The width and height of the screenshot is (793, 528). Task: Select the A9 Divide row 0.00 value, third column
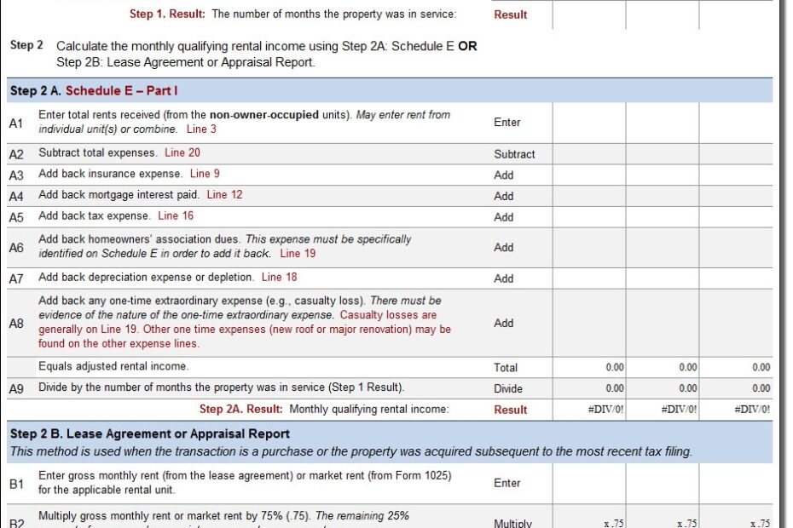tap(761, 388)
